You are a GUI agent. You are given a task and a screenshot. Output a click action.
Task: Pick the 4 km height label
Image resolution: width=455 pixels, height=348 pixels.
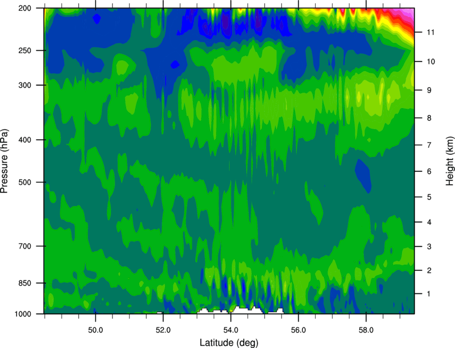point(429,222)
